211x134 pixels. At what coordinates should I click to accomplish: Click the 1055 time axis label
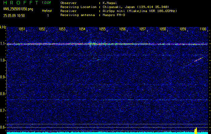coord(102,29)
